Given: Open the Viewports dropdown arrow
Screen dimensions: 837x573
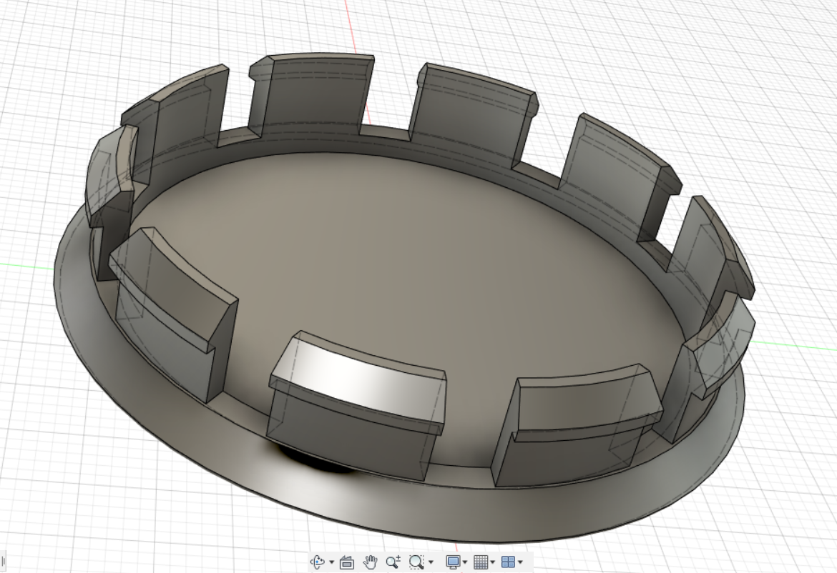Looking at the screenshot, I should 520,563.
